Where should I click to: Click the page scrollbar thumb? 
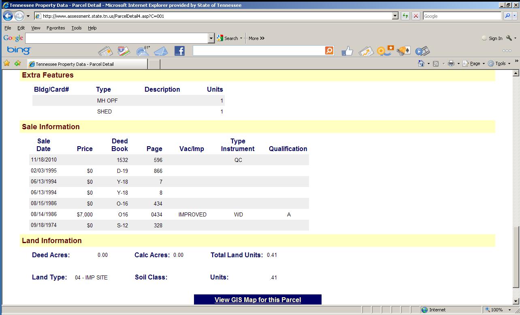point(516,257)
